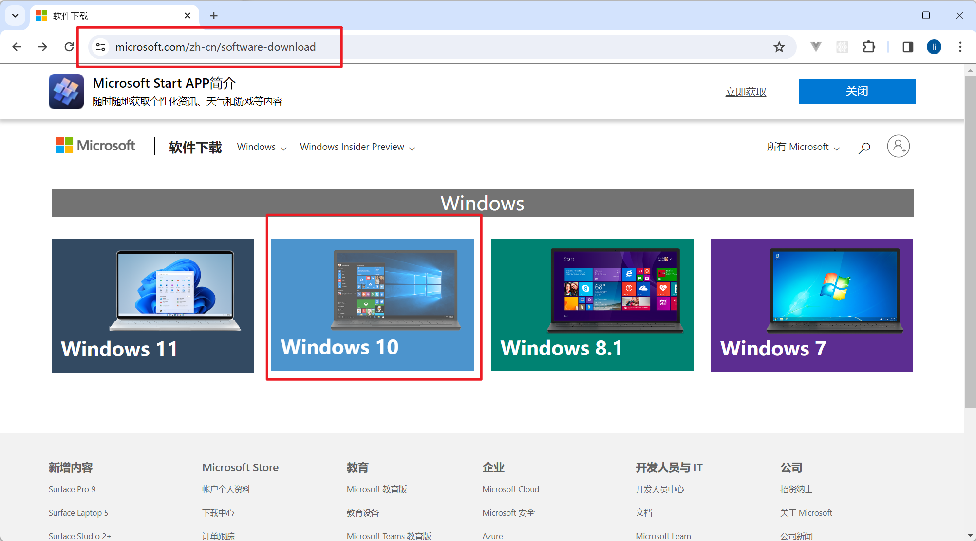976x541 pixels.
Task: Open the Extensions puzzle icon
Action: tap(869, 47)
